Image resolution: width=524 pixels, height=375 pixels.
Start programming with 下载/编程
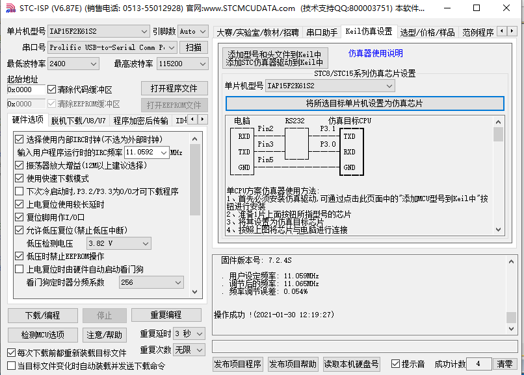click(42, 316)
